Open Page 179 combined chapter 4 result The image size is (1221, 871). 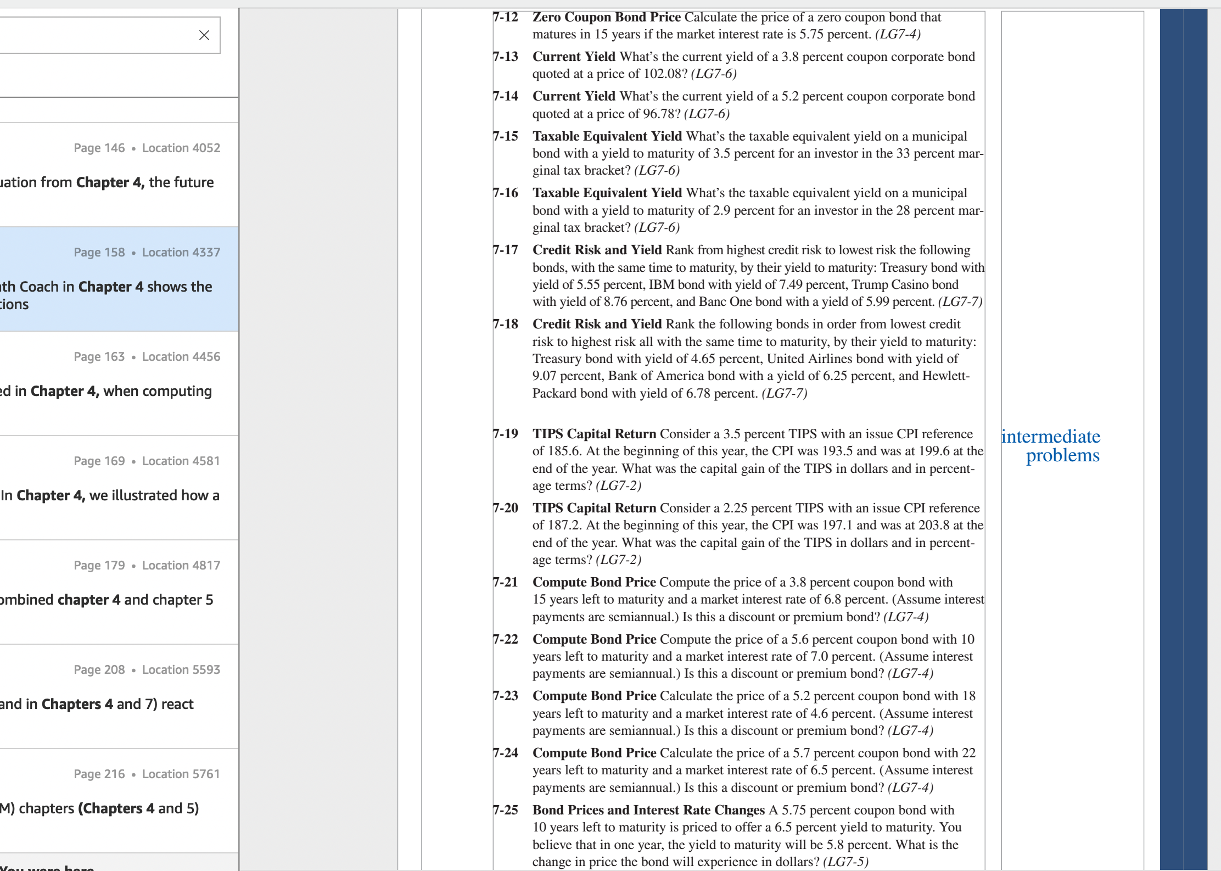[119, 592]
